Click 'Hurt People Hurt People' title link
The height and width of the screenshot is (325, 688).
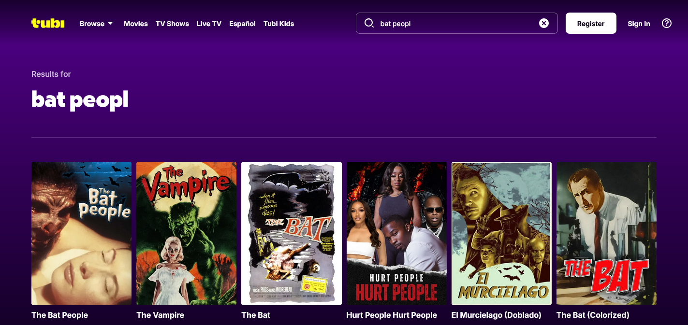coord(392,315)
